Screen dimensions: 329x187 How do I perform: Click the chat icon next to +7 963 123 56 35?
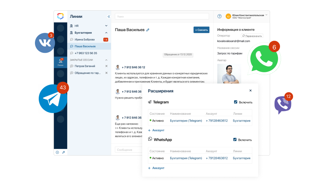[x=72, y=53]
